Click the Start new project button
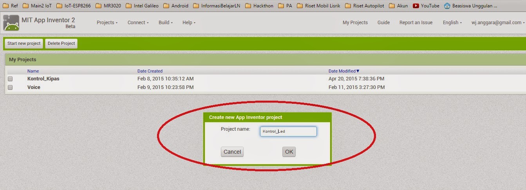This screenshot has width=526, height=190. [x=24, y=43]
